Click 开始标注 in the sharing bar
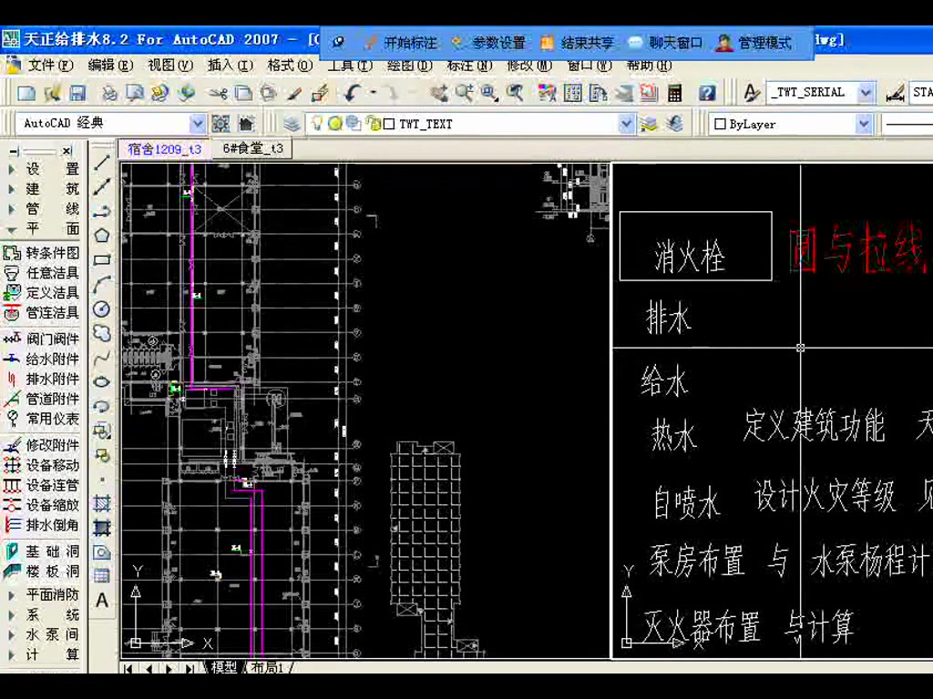933x699 pixels. [x=401, y=43]
